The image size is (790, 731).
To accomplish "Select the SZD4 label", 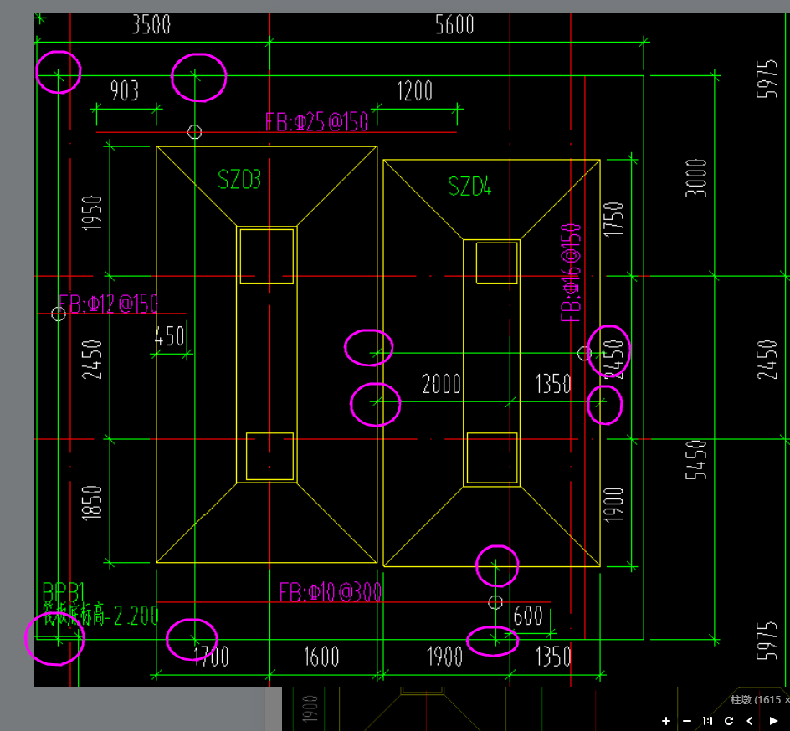I will tap(469, 187).
